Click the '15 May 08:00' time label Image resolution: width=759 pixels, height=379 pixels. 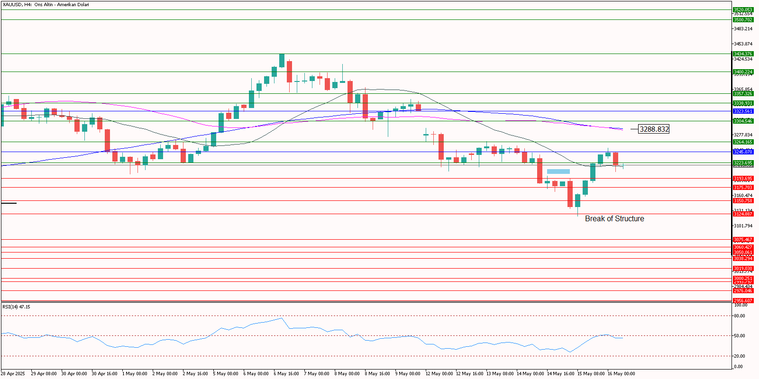591,373
